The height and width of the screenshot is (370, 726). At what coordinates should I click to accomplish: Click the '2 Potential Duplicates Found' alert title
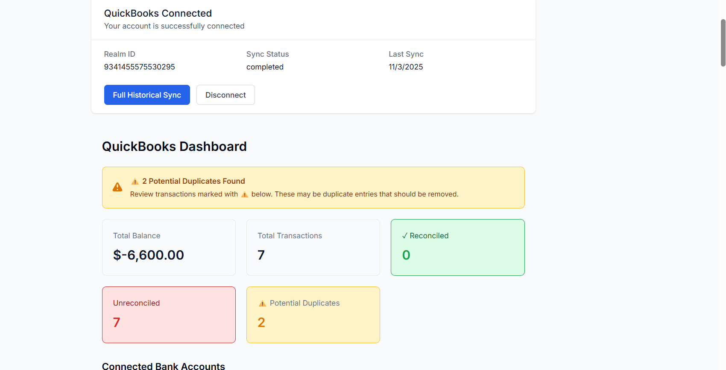pos(193,181)
